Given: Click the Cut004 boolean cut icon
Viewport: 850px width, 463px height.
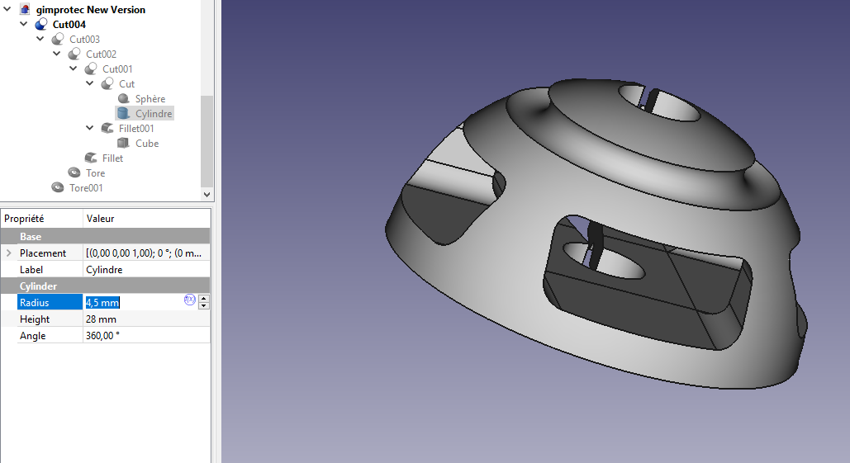Looking at the screenshot, I should tap(41, 25).
